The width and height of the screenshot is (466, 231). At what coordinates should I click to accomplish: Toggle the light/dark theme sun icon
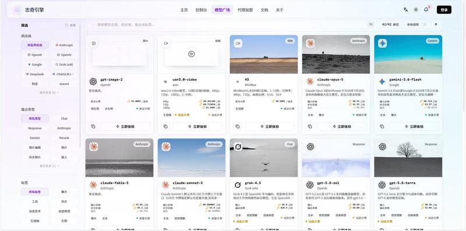(x=416, y=10)
